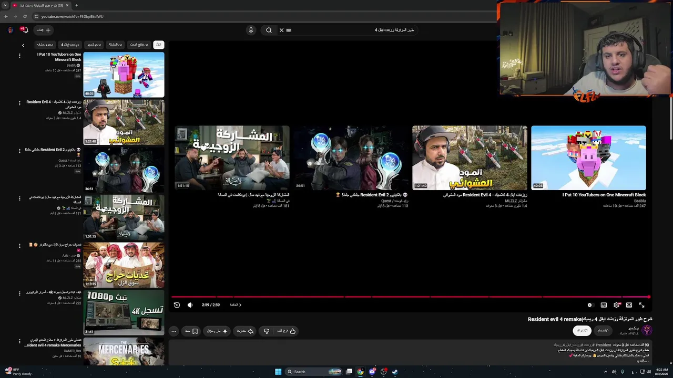
Task: Open the sidebar 1080p 4K recording video
Action: pyautogui.click(x=124, y=313)
